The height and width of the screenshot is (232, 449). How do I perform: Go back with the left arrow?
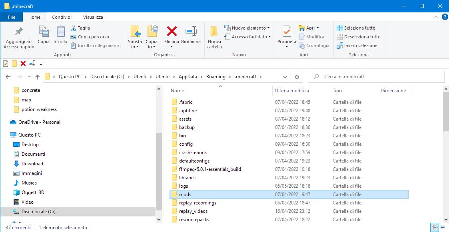8,77
